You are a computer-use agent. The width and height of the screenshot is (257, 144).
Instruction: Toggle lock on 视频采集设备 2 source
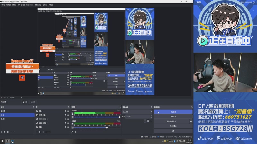point(68,123)
